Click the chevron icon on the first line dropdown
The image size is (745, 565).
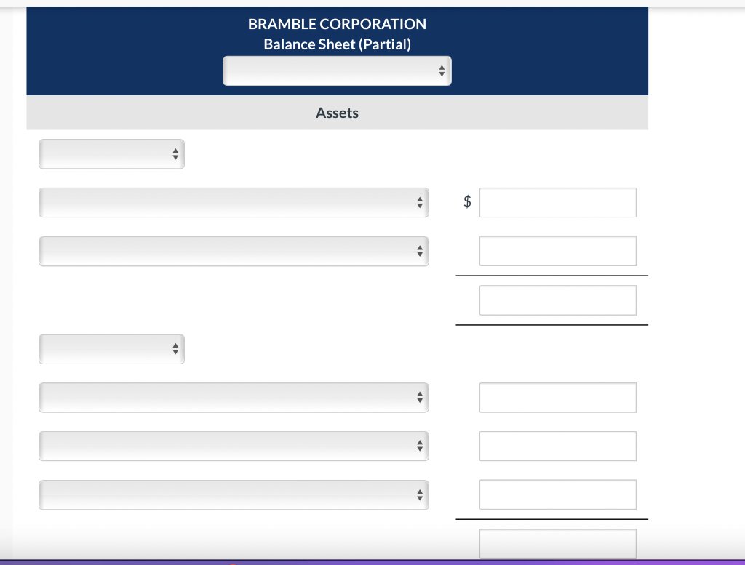pos(420,202)
